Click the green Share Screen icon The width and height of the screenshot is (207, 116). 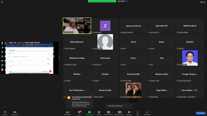89,112
